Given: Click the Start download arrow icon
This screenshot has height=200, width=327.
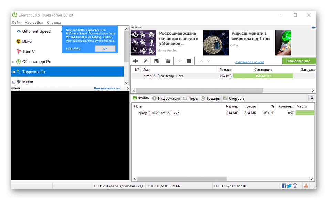Looking at the screenshot, I should [x=180, y=61].
